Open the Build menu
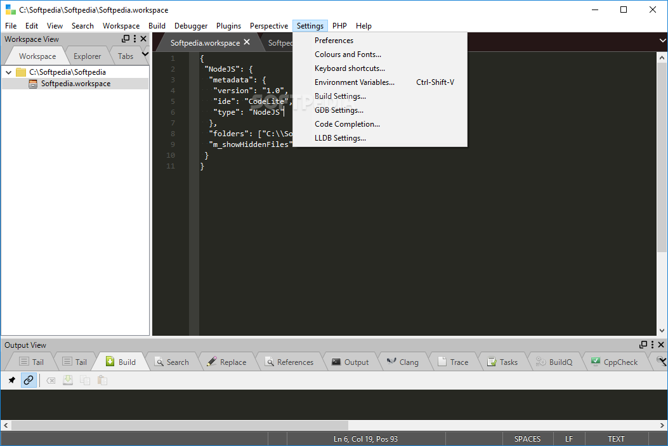Viewport: 668px width, 446px height. (157, 26)
